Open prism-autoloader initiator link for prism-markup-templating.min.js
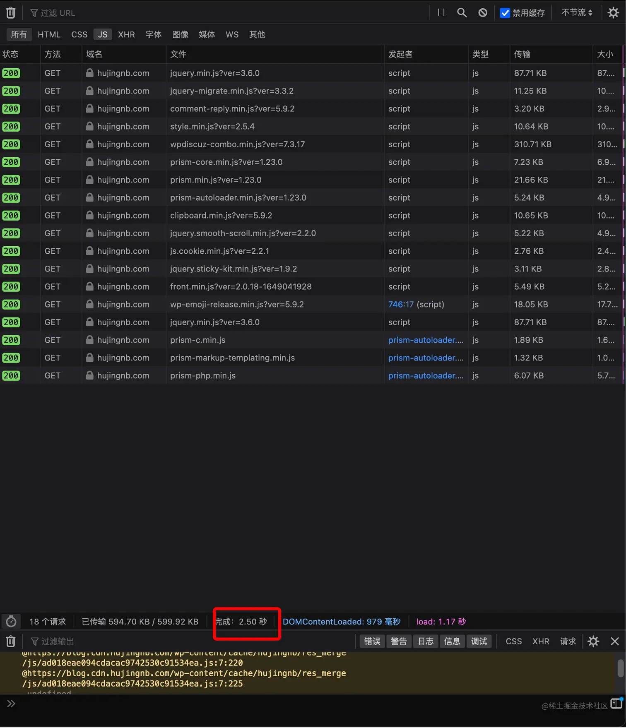The height and width of the screenshot is (728, 626). tap(426, 358)
